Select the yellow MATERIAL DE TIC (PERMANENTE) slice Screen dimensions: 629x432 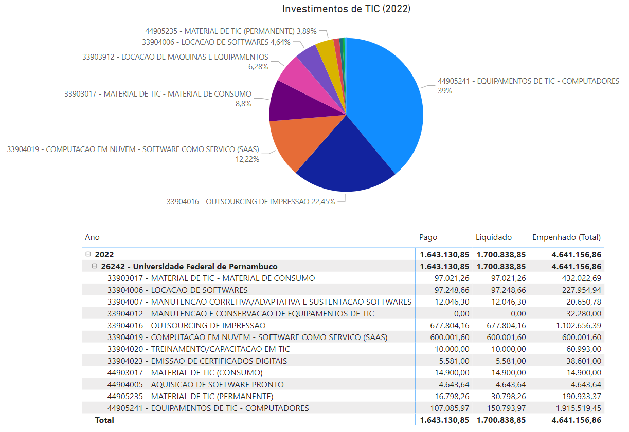tap(326, 48)
